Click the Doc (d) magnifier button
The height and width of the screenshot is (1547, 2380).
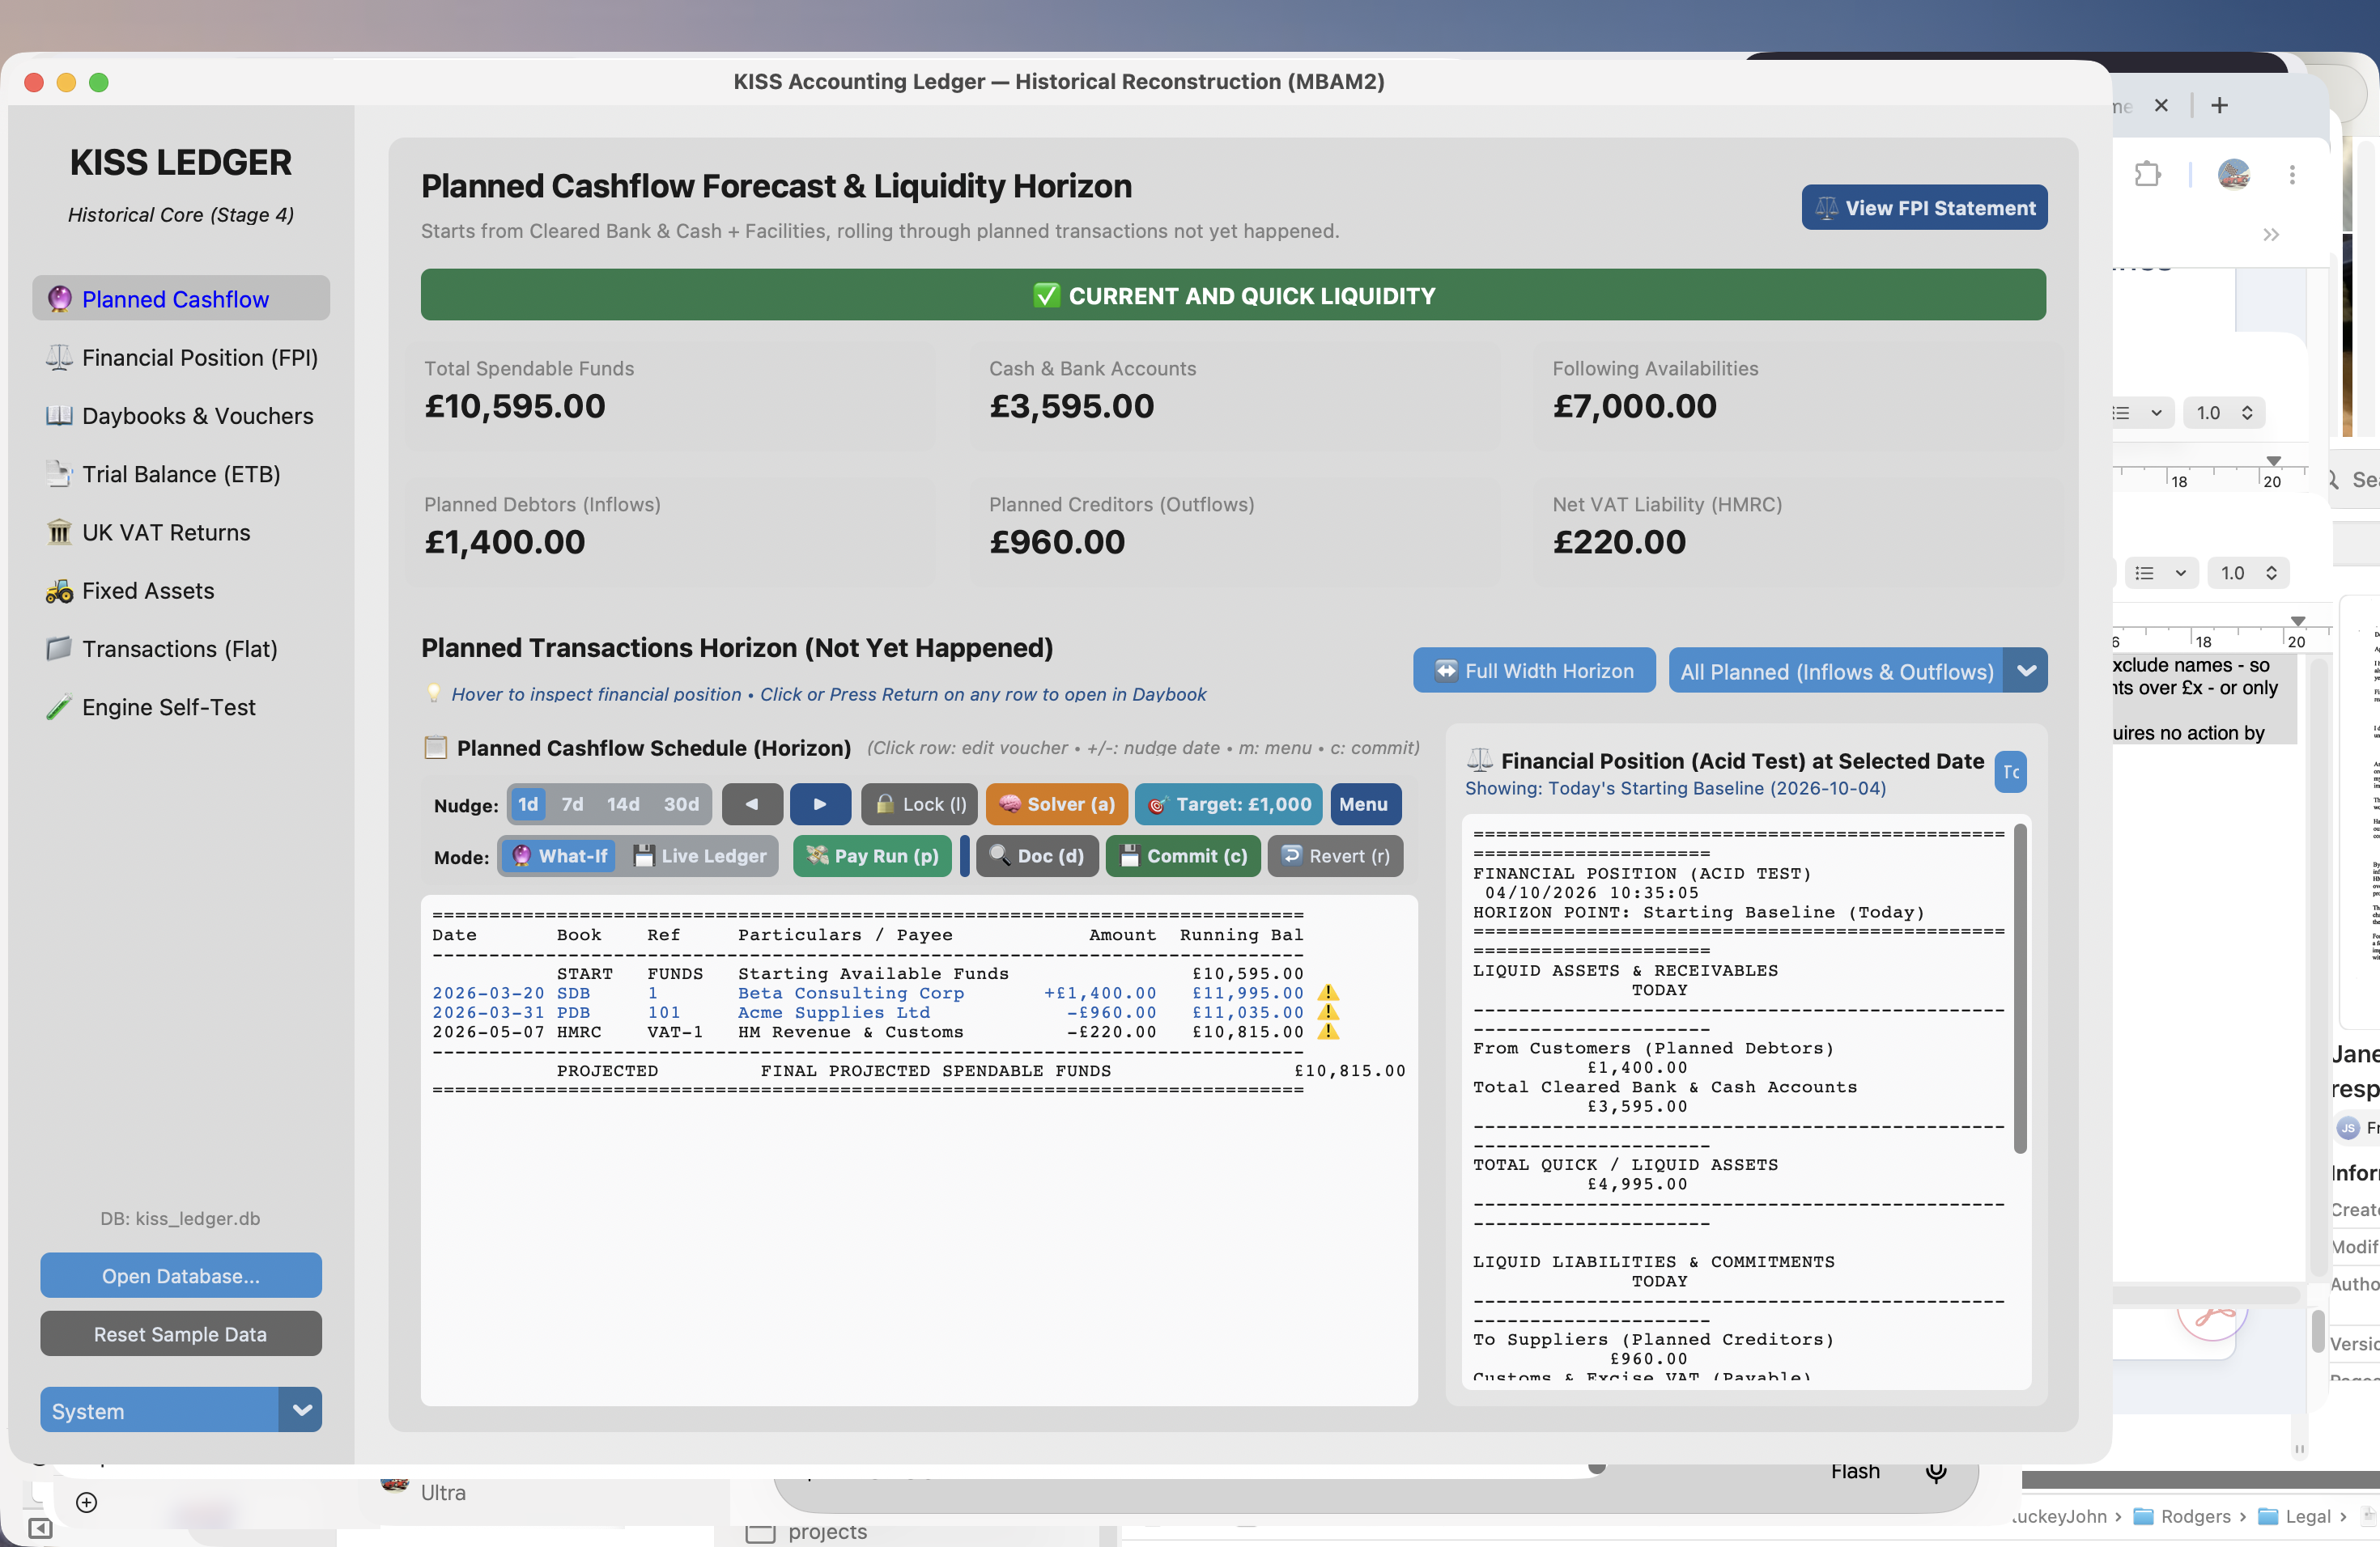pyautogui.click(x=1036, y=857)
